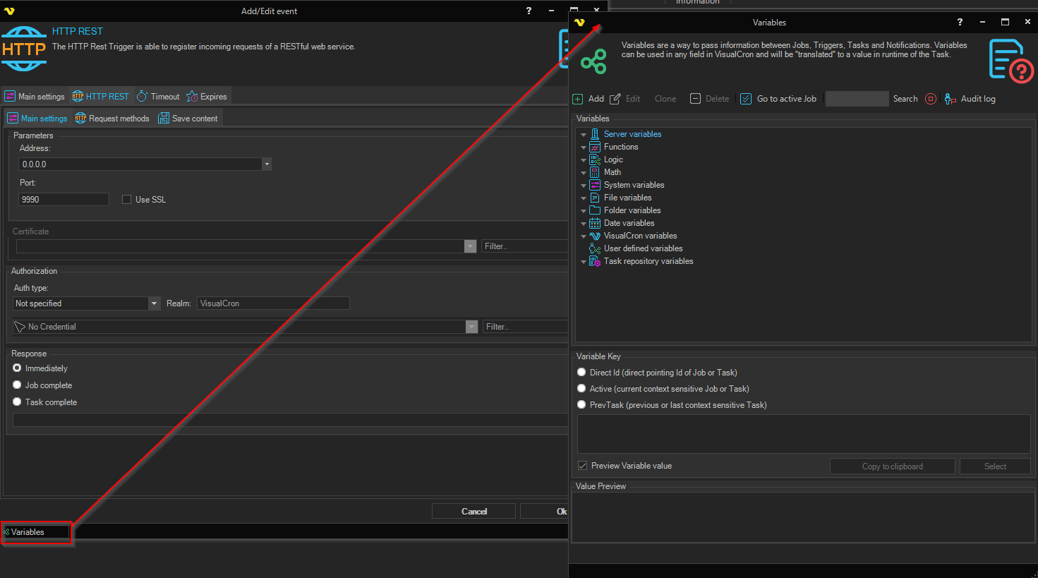Screen dimensions: 1038x578
Task: Open the Request methods sub-tab
Action: click(112, 119)
